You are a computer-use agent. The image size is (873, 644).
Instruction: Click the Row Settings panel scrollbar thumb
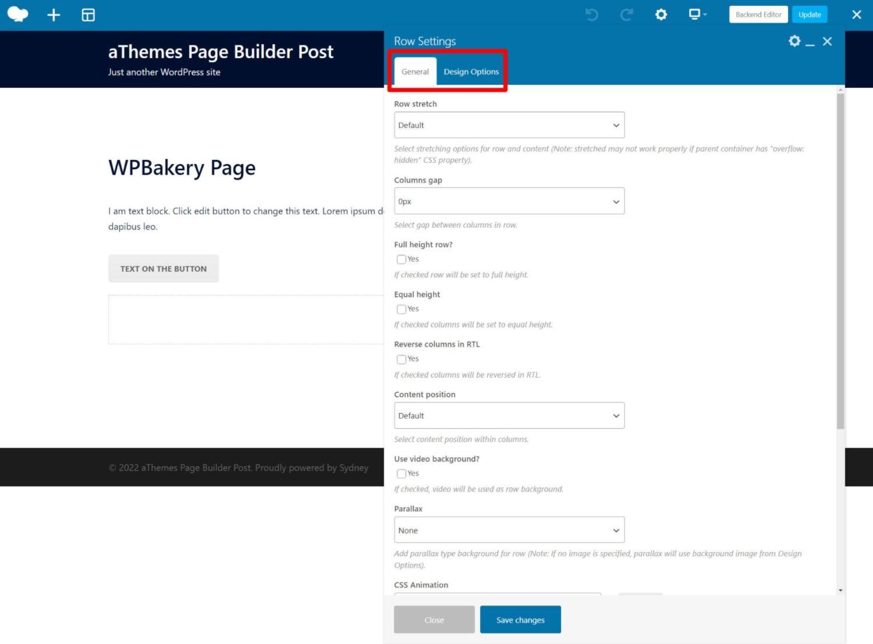coord(840,261)
